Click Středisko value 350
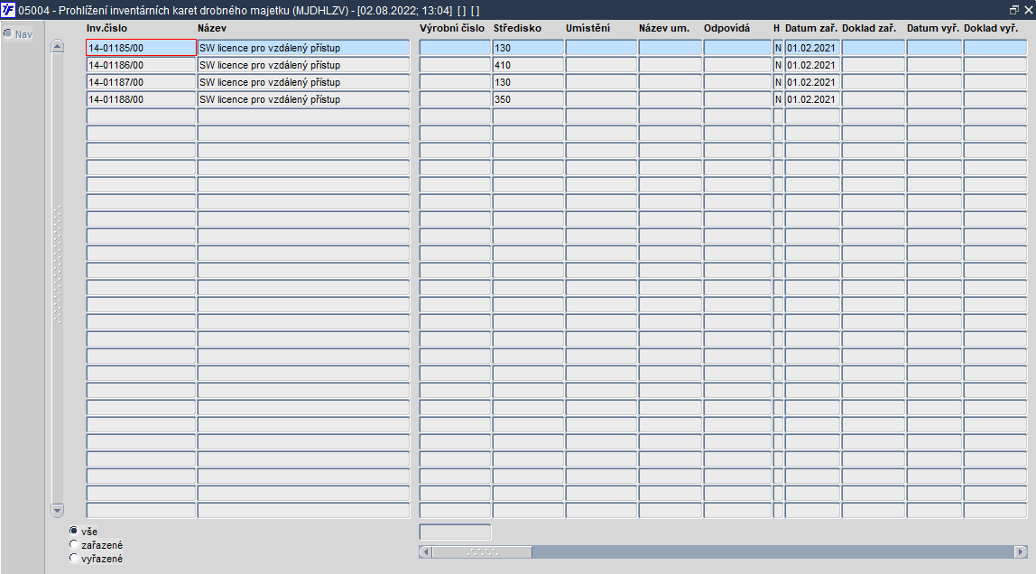The image size is (1036, 574). tap(528, 99)
